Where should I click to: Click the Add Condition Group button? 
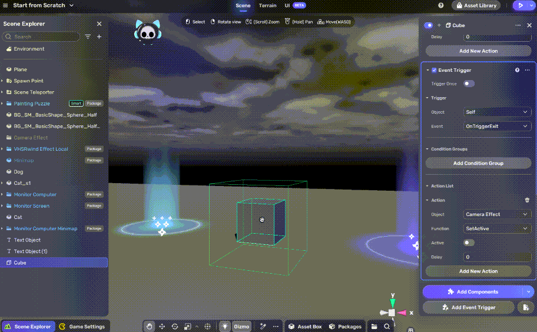(478, 163)
